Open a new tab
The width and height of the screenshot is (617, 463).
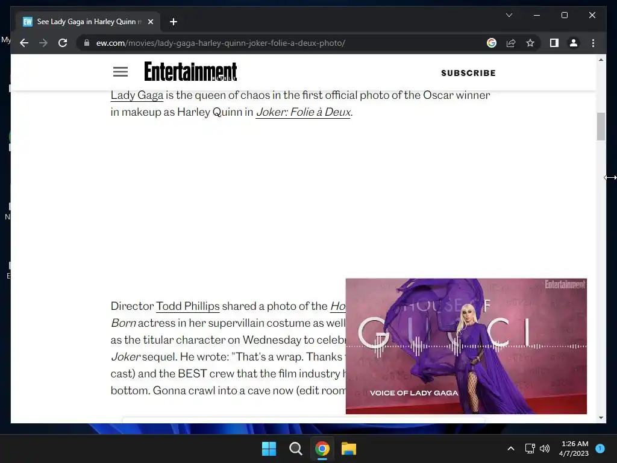174,22
